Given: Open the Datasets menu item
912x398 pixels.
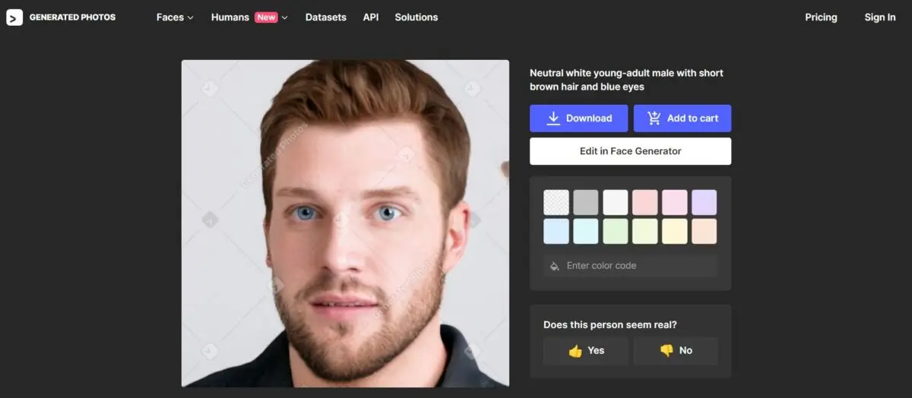Looking at the screenshot, I should 325,17.
